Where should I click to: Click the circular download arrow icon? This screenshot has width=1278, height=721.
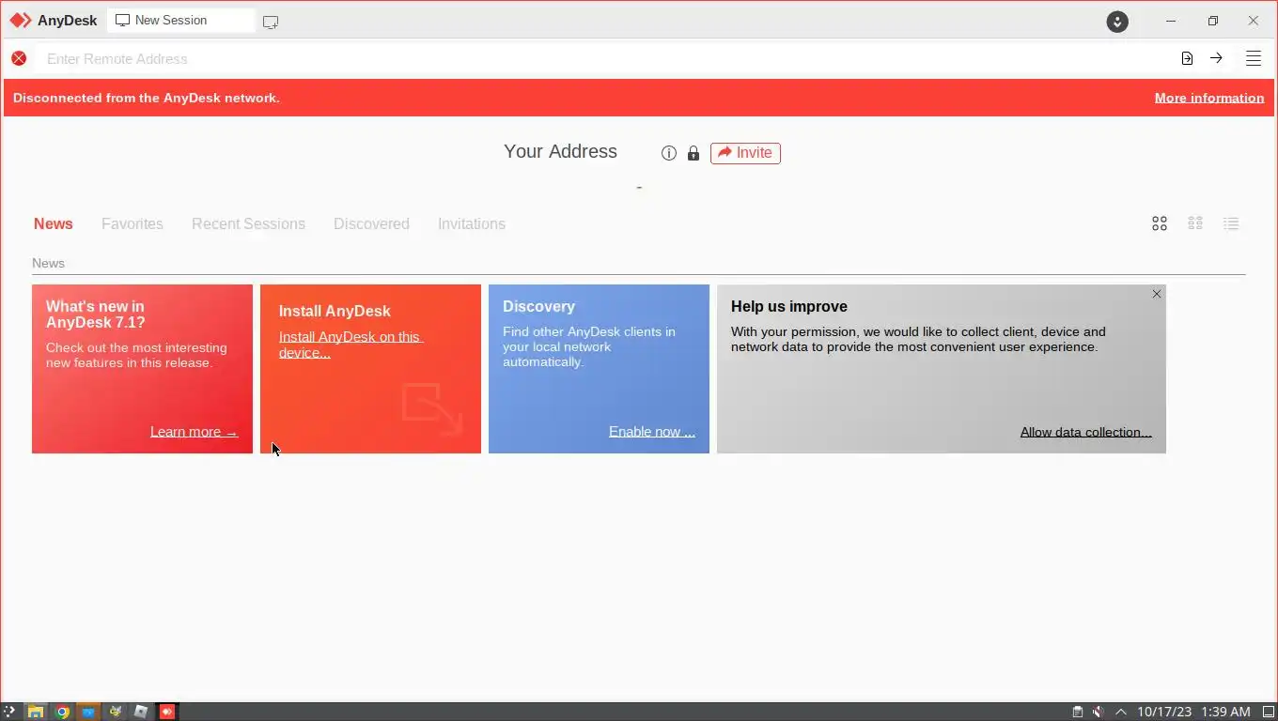point(1117,22)
